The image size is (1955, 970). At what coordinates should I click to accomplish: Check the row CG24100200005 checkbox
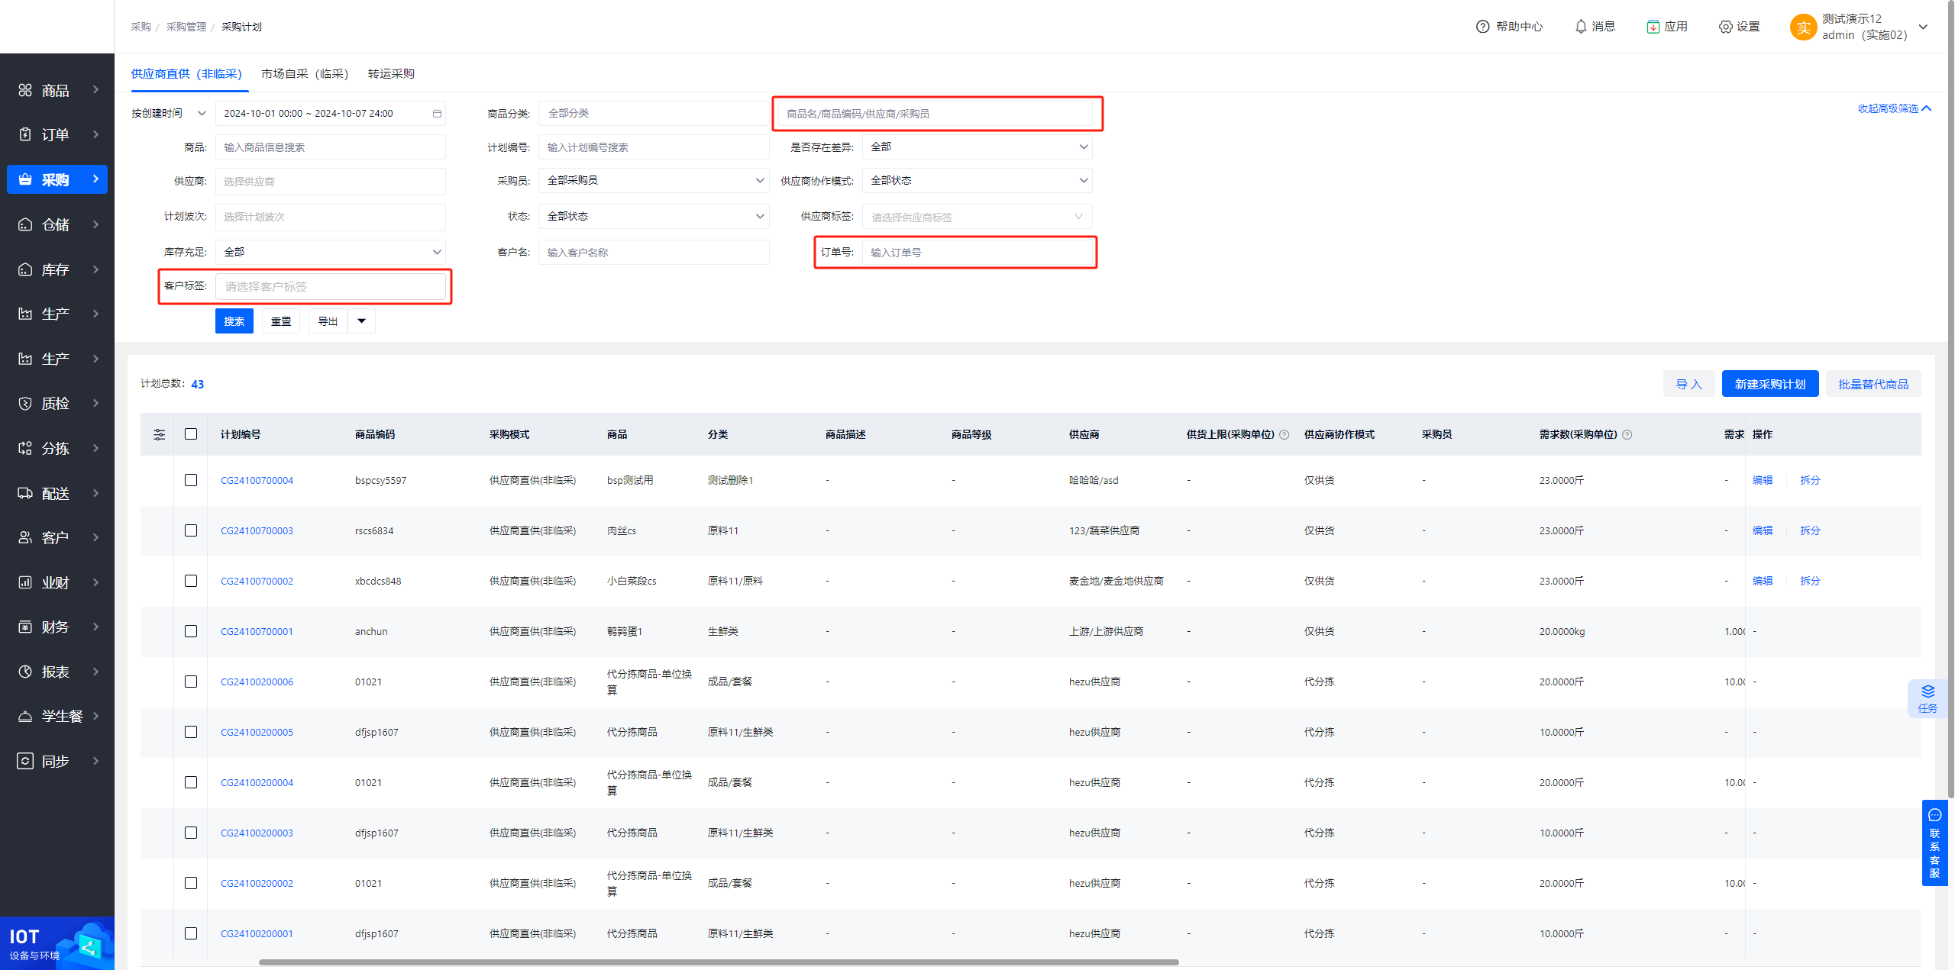point(191,732)
